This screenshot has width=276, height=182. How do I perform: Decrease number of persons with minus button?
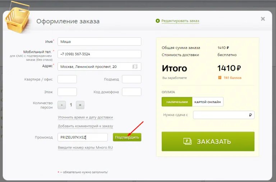[61, 105]
